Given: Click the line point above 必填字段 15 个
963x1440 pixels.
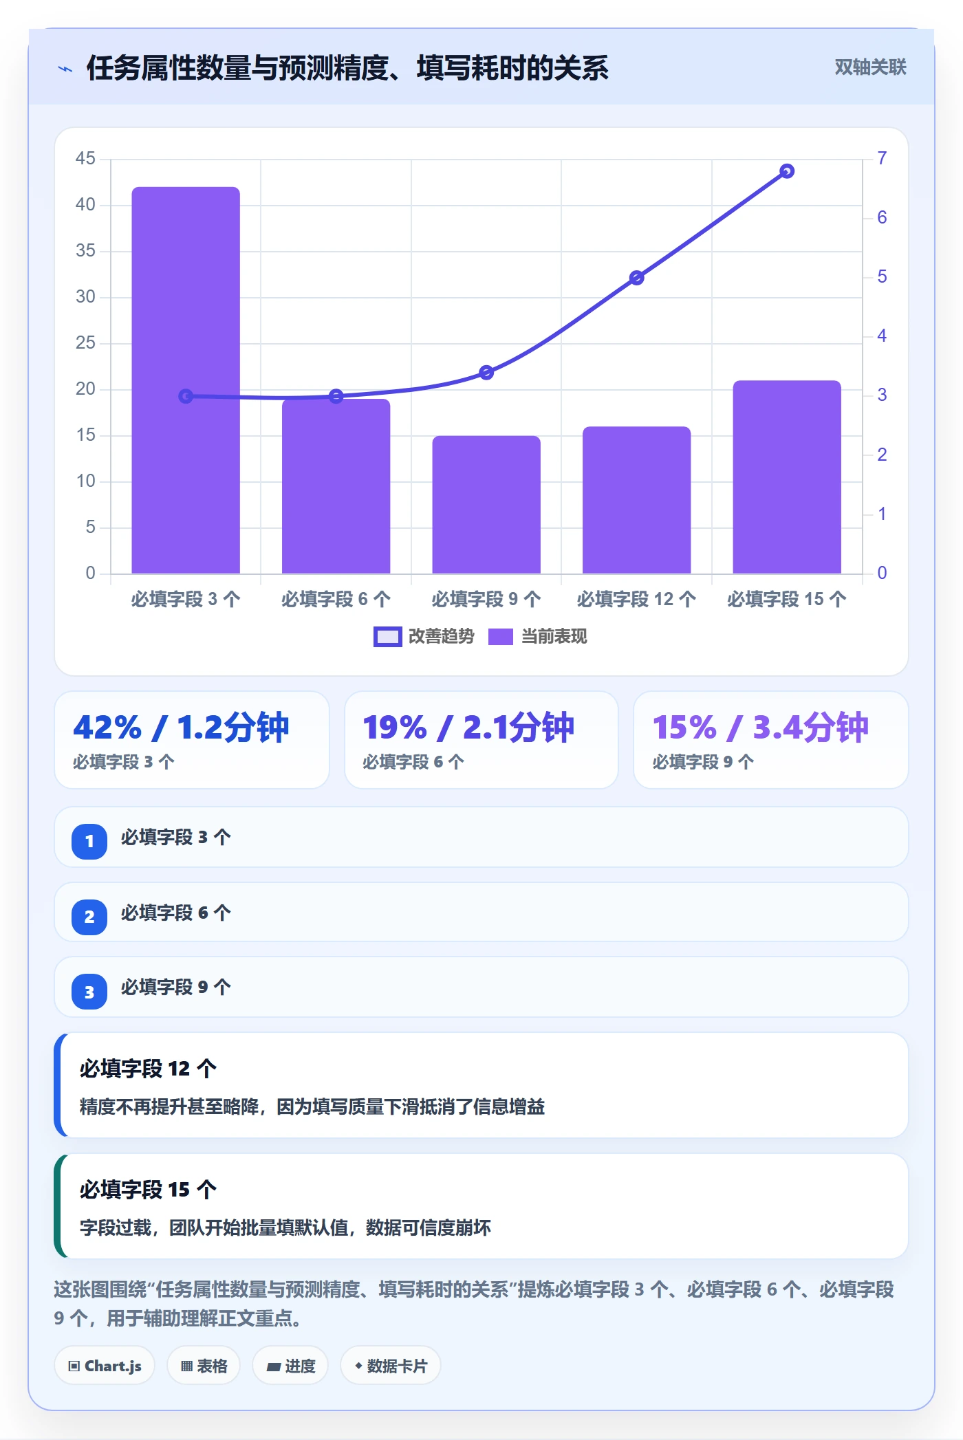Looking at the screenshot, I should [787, 171].
